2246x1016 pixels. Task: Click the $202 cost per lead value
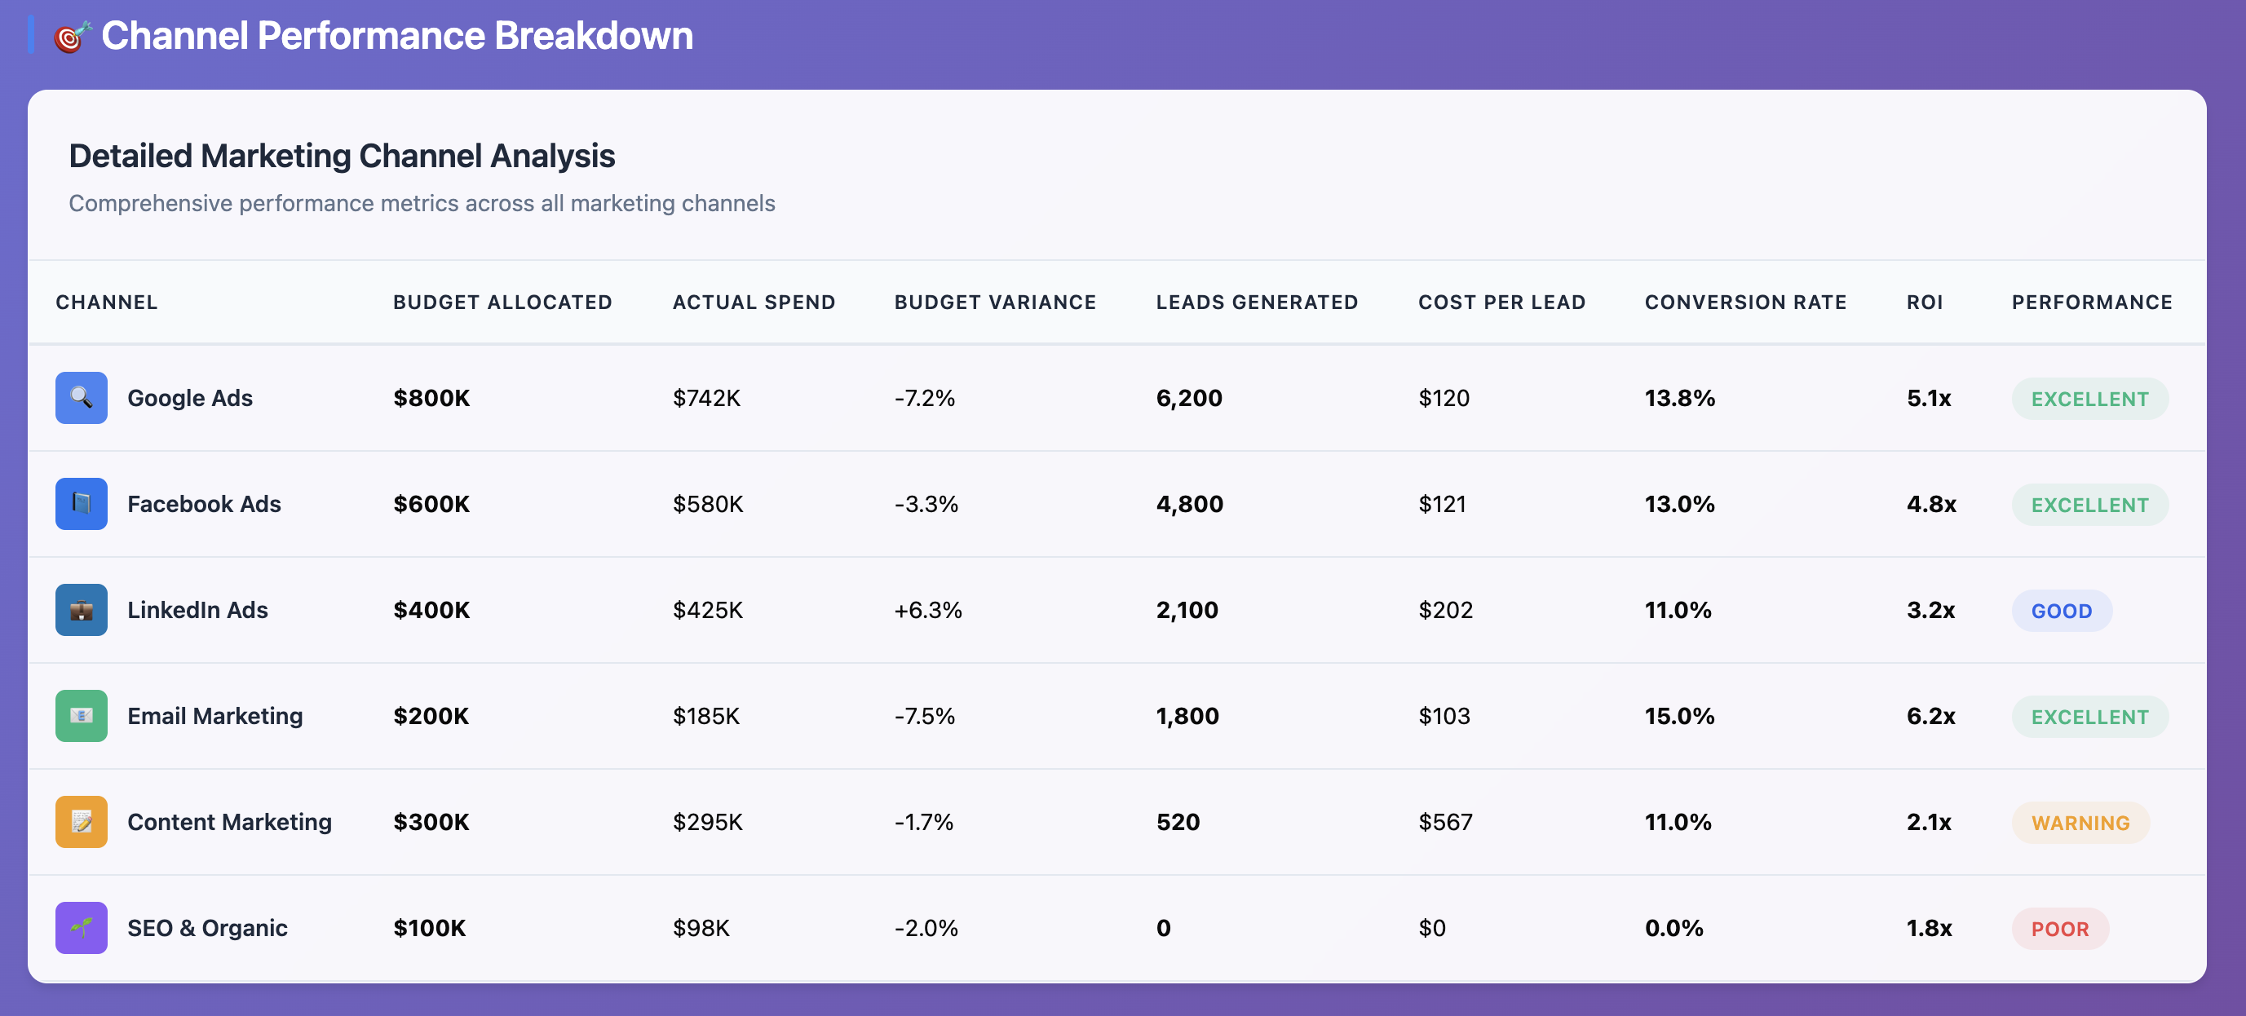coord(1446,610)
